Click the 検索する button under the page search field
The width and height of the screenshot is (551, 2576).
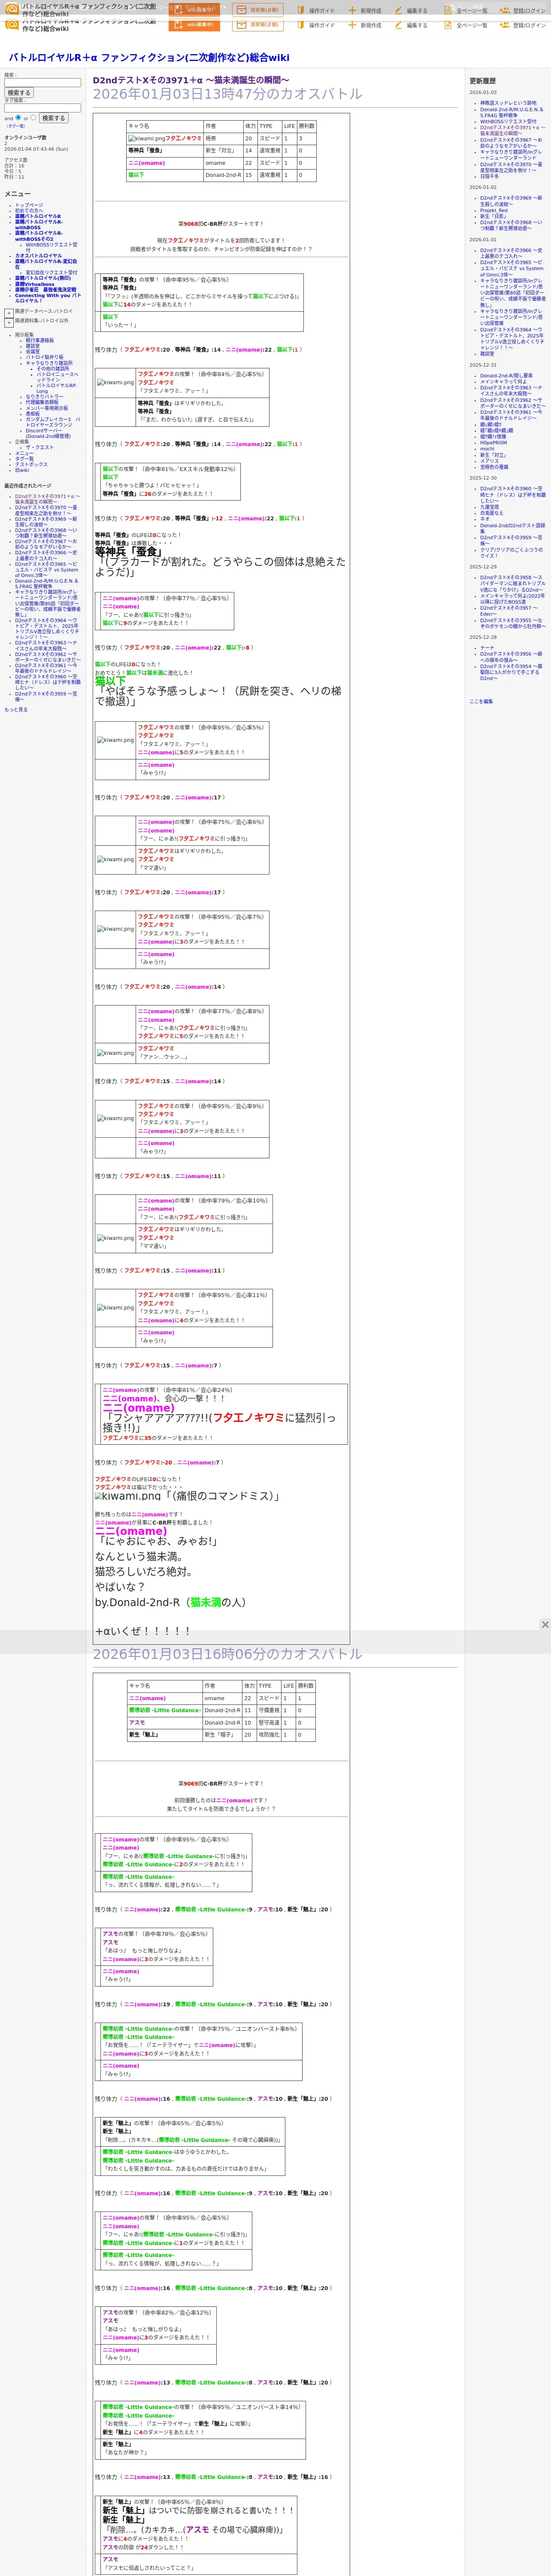click(x=19, y=93)
